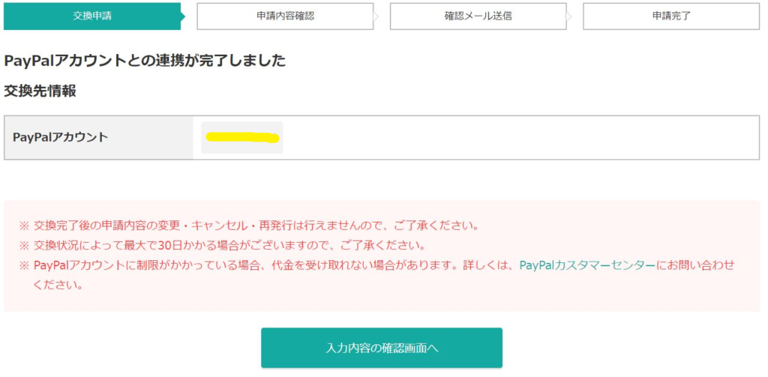Click the notice about PayPalアカウントに制限
The height and width of the screenshot is (377, 768).
[377, 274]
